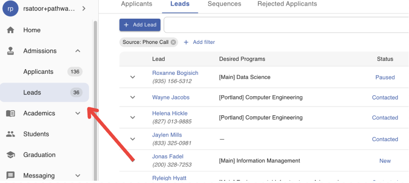
Task: Open Applicants in the sidebar
Action: pos(44,71)
